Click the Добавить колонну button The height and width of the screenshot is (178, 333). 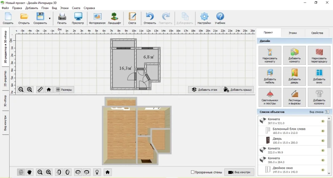click(x=319, y=97)
